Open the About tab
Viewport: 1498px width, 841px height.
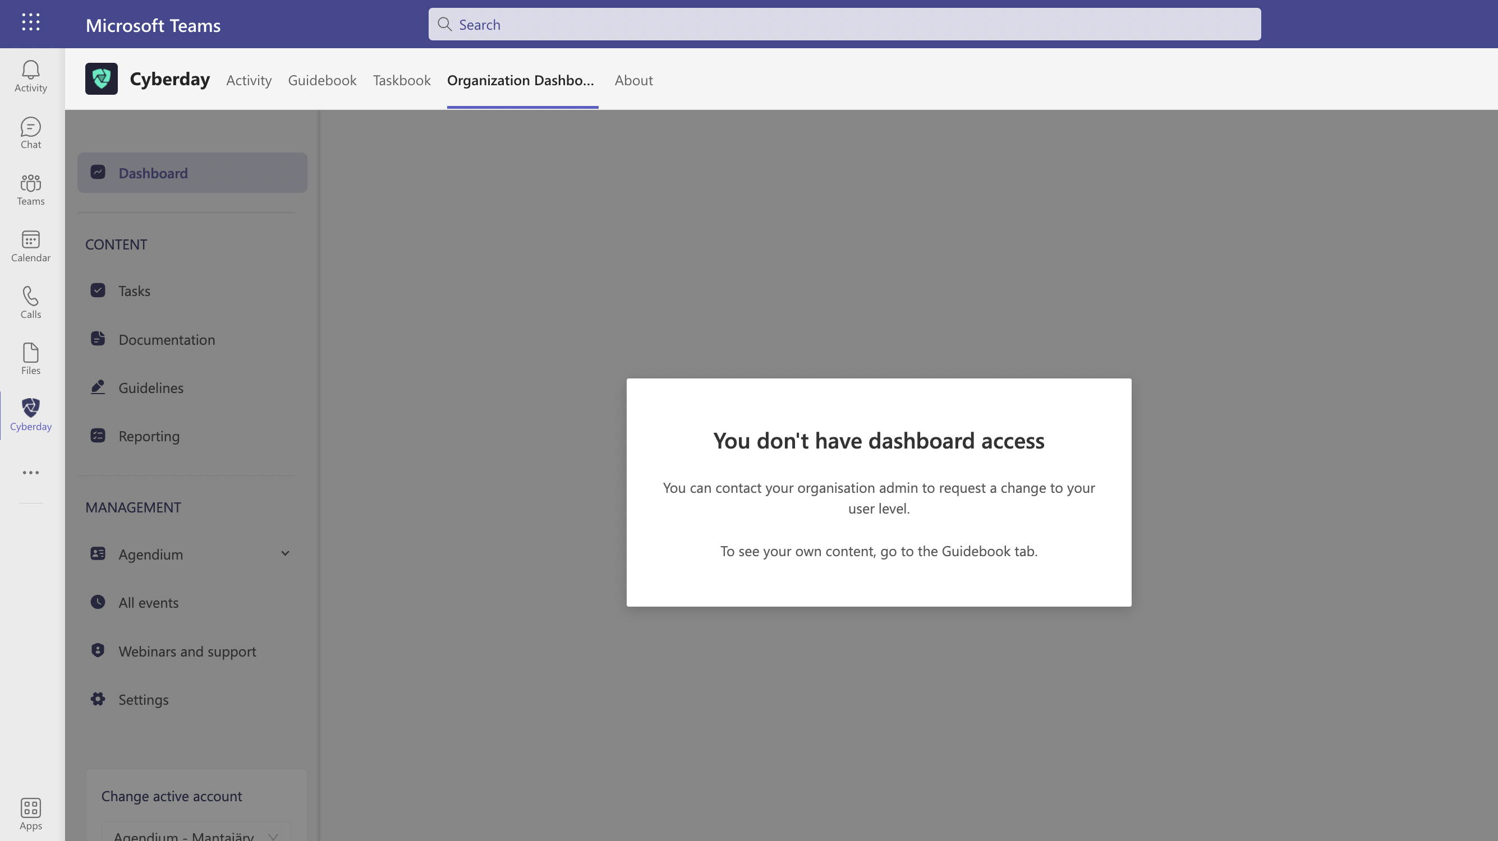click(x=634, y=80)
